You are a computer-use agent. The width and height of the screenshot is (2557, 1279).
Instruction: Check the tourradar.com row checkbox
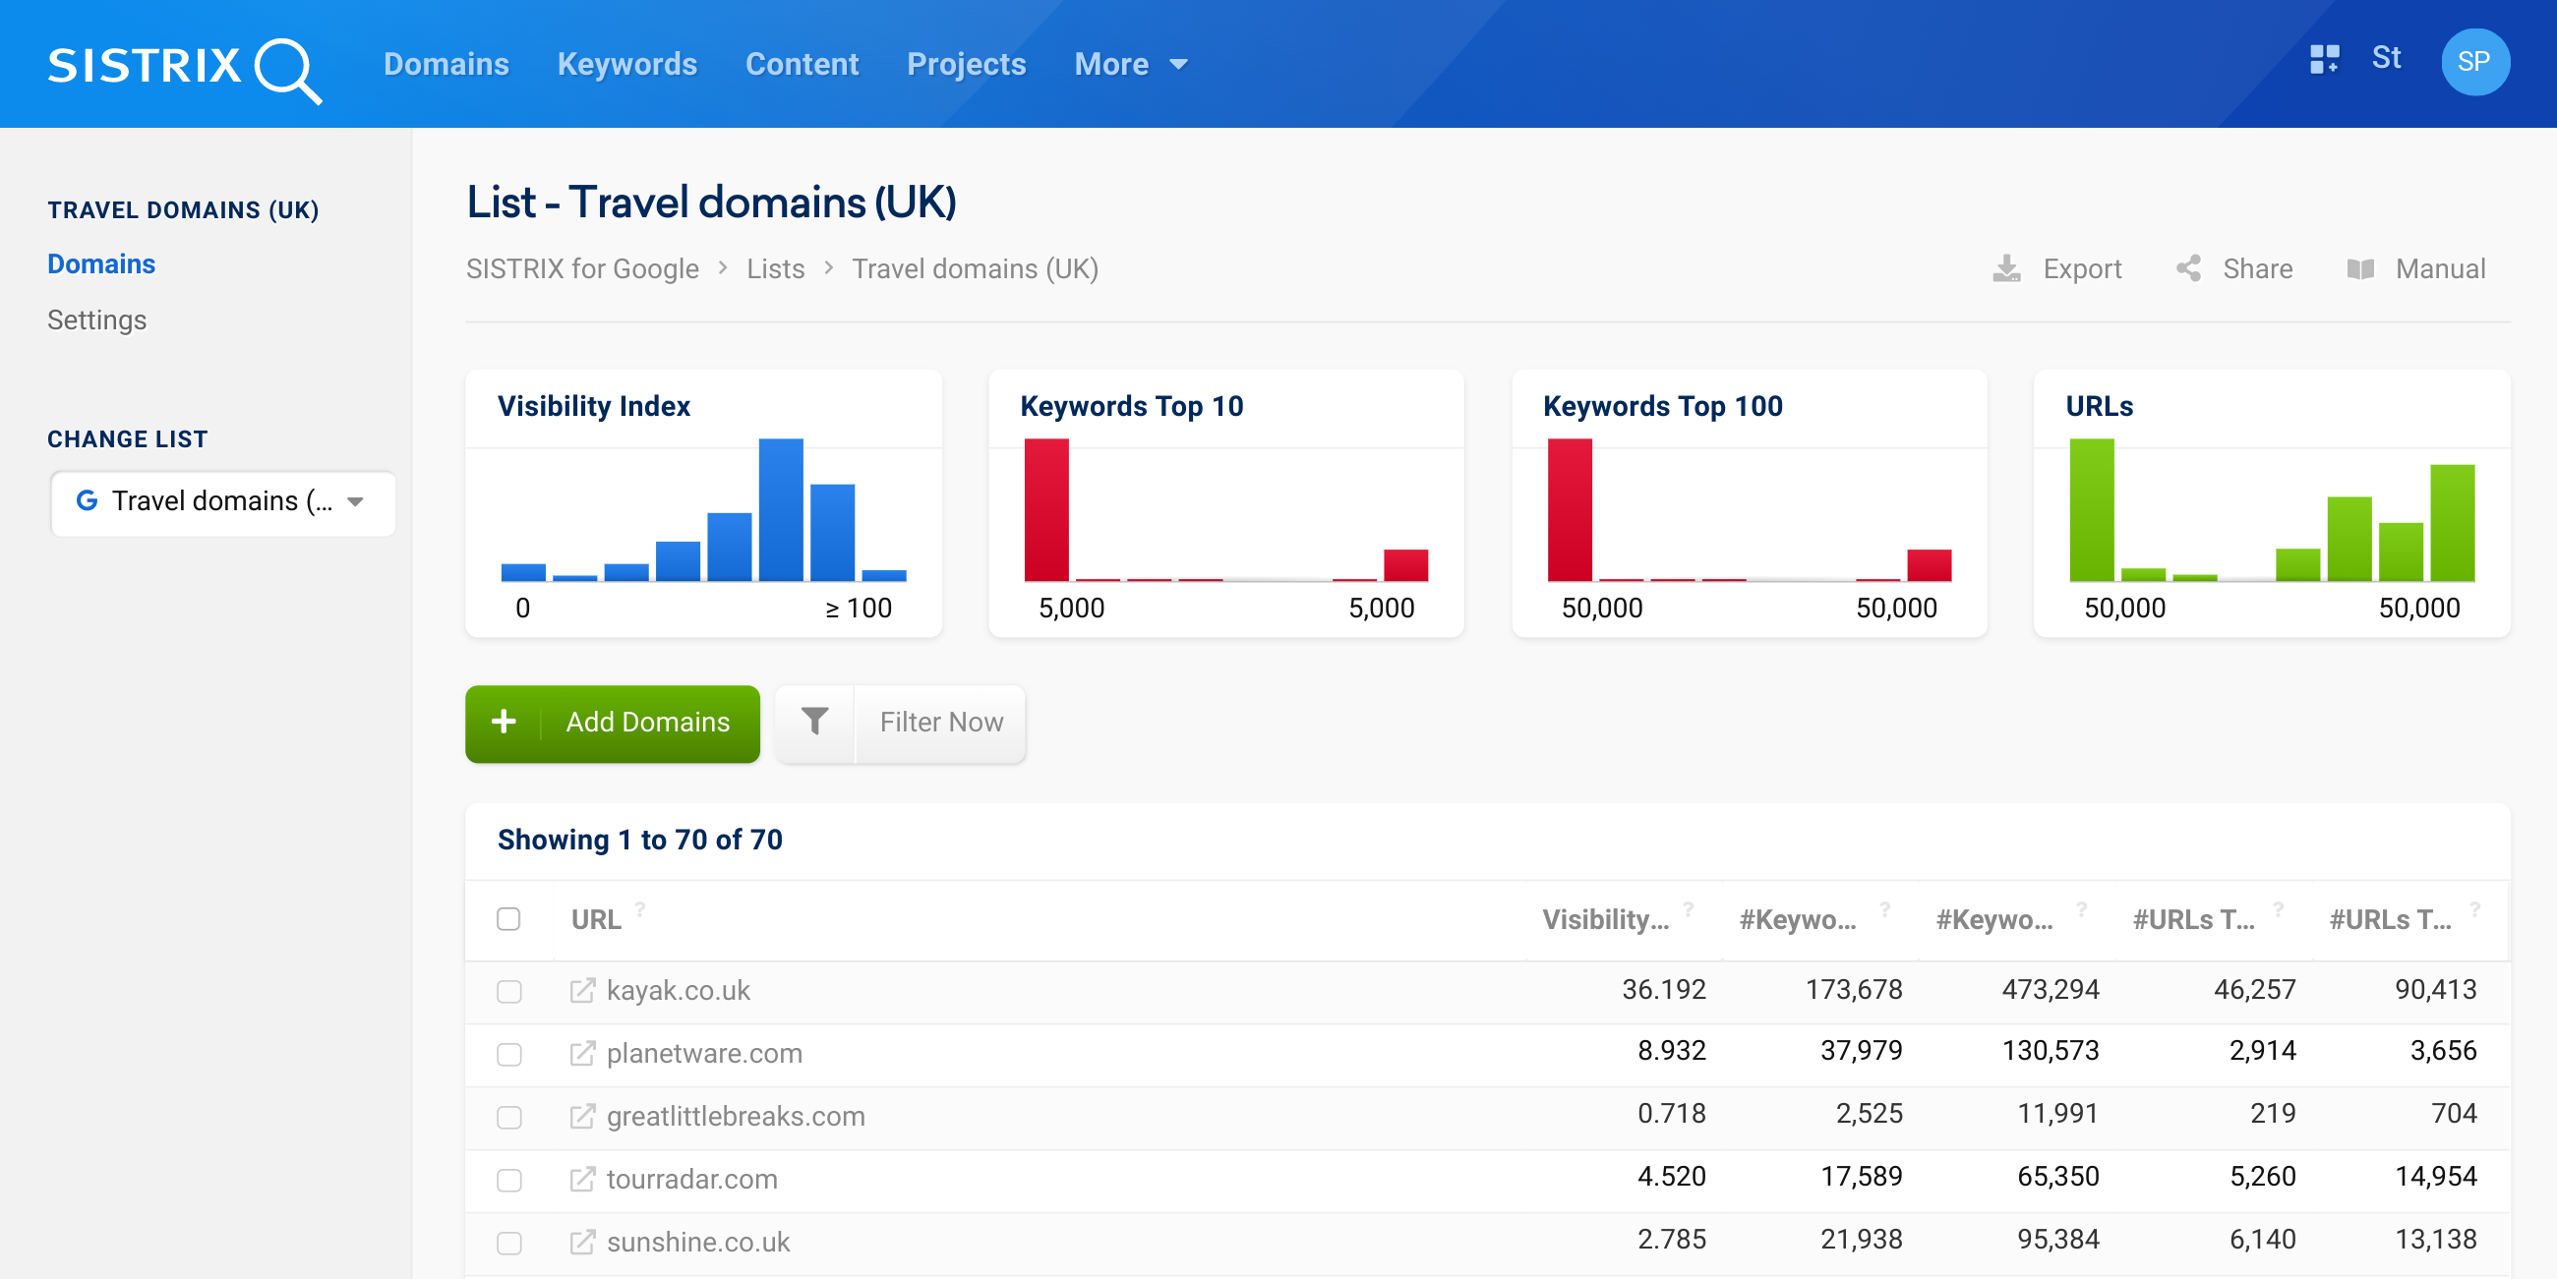tap(509, 1180)
